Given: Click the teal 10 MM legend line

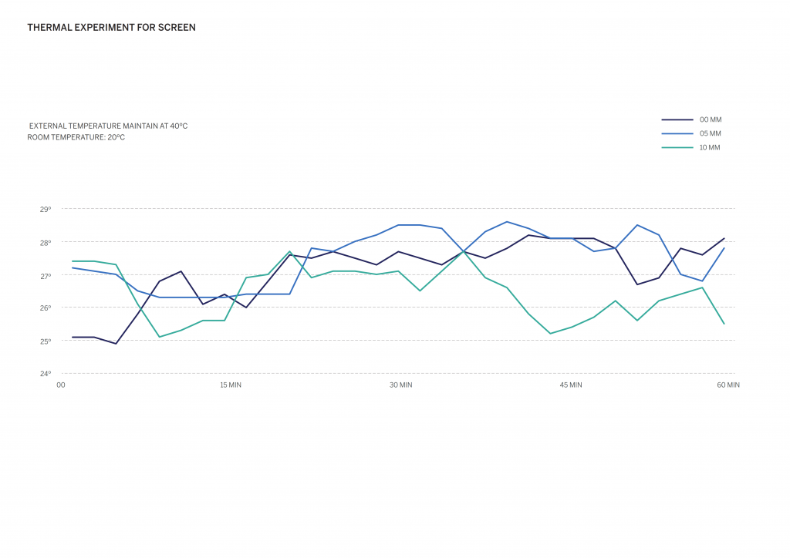Looking at the screenshot, I should 677,147.
